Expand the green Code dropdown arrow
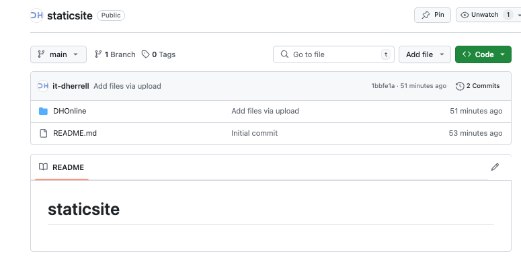521x256 pixels. tap(502, 54)
